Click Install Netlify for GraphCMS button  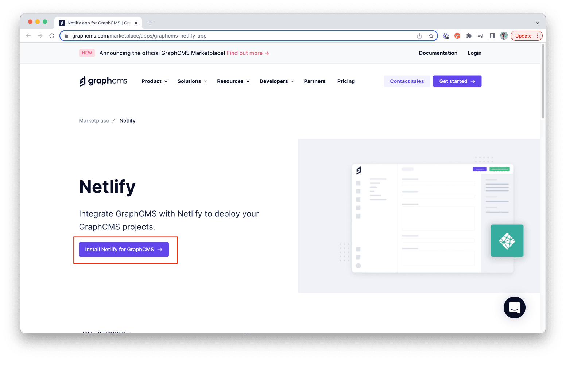(x=124, y=250)
